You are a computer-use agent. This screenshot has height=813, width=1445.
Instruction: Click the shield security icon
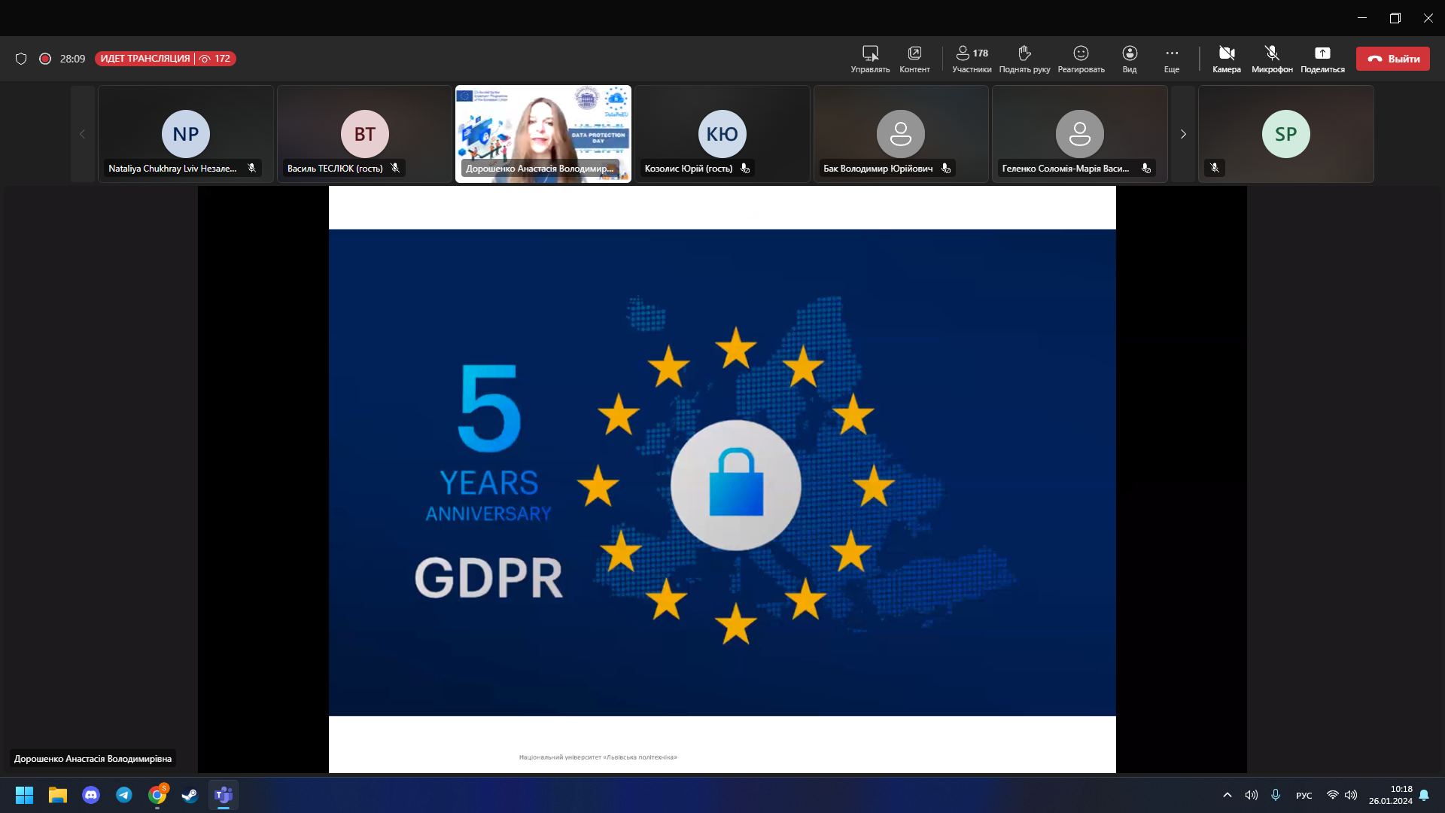[21, 59]
